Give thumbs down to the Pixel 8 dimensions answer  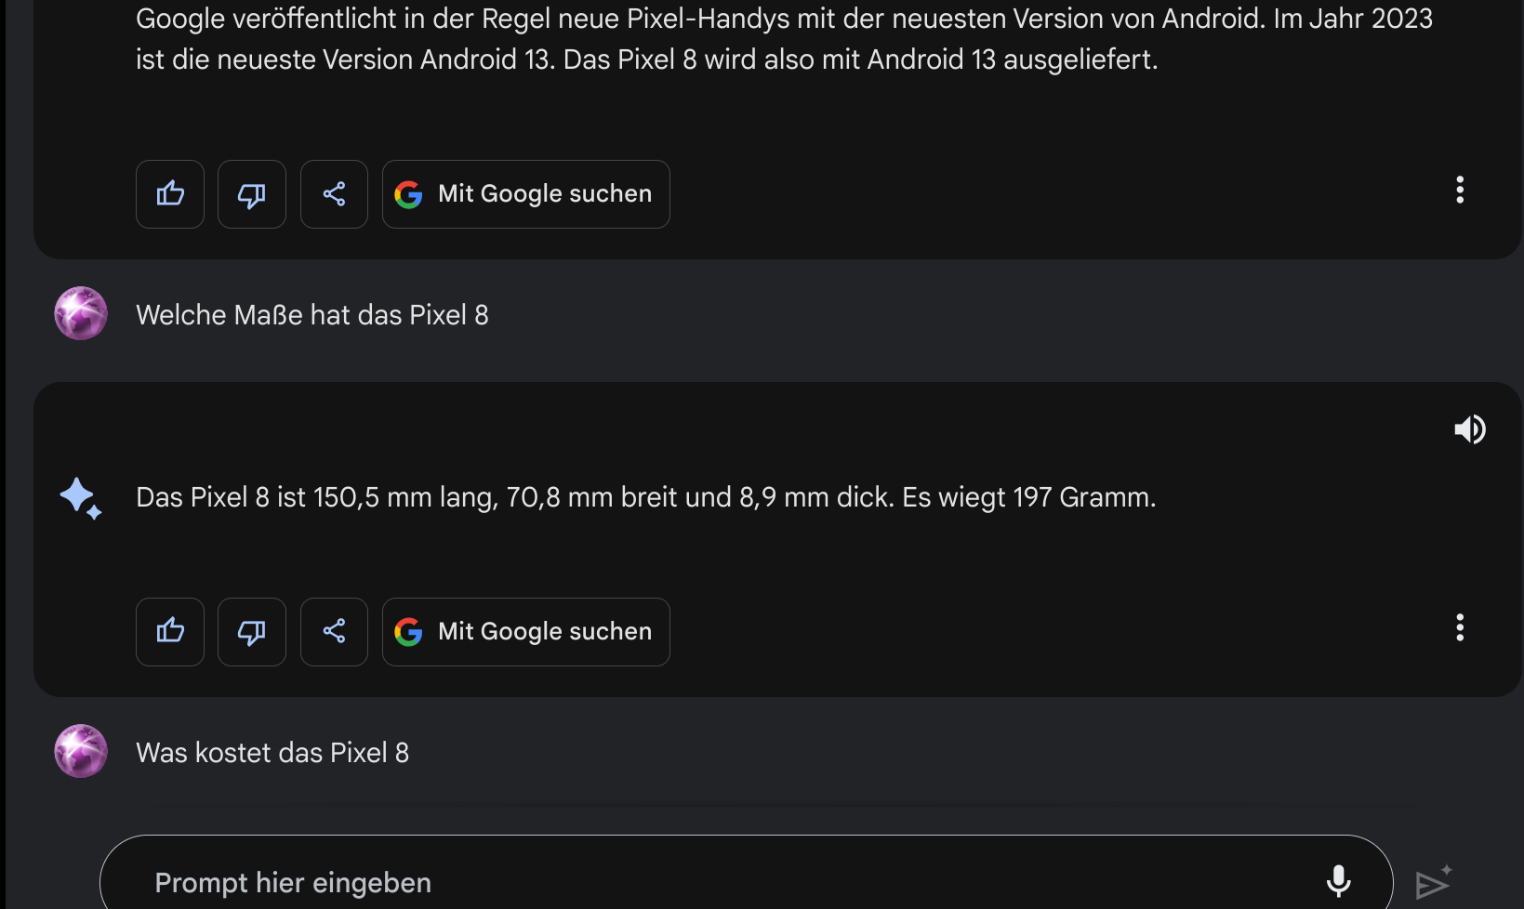pos(252,632)
